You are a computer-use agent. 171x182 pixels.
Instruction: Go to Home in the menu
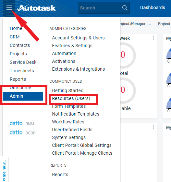tap(16, 28)
